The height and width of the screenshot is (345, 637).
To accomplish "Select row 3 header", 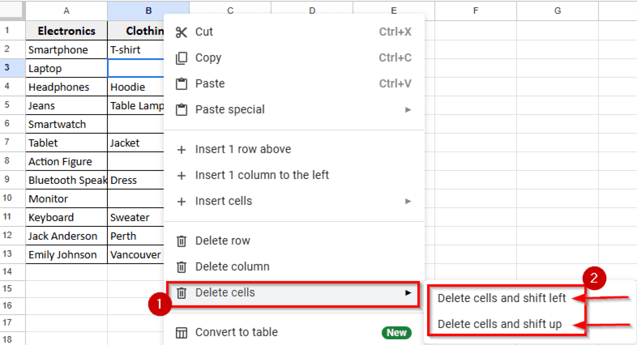I will click(7, 68).
